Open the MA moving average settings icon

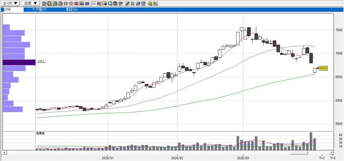tap(82, 4)
